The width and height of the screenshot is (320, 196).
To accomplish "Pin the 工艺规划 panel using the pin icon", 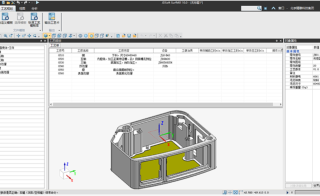I will click(276, 40).
